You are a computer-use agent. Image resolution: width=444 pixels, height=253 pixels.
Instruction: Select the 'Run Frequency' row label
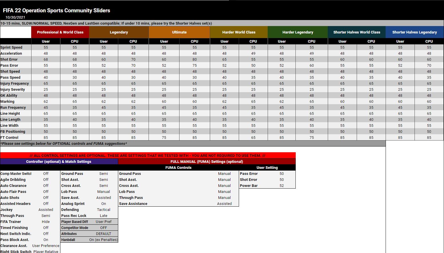[x=13, y=108]
